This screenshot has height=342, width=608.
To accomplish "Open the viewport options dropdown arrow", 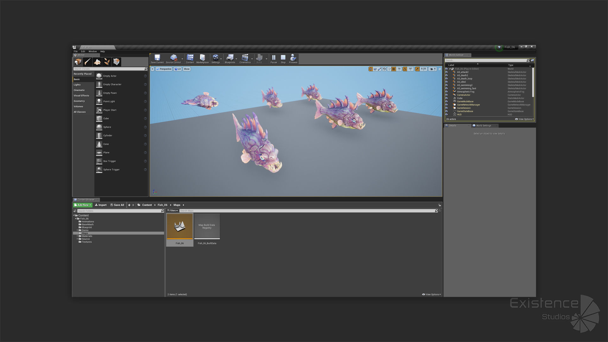I will [152, 69].
